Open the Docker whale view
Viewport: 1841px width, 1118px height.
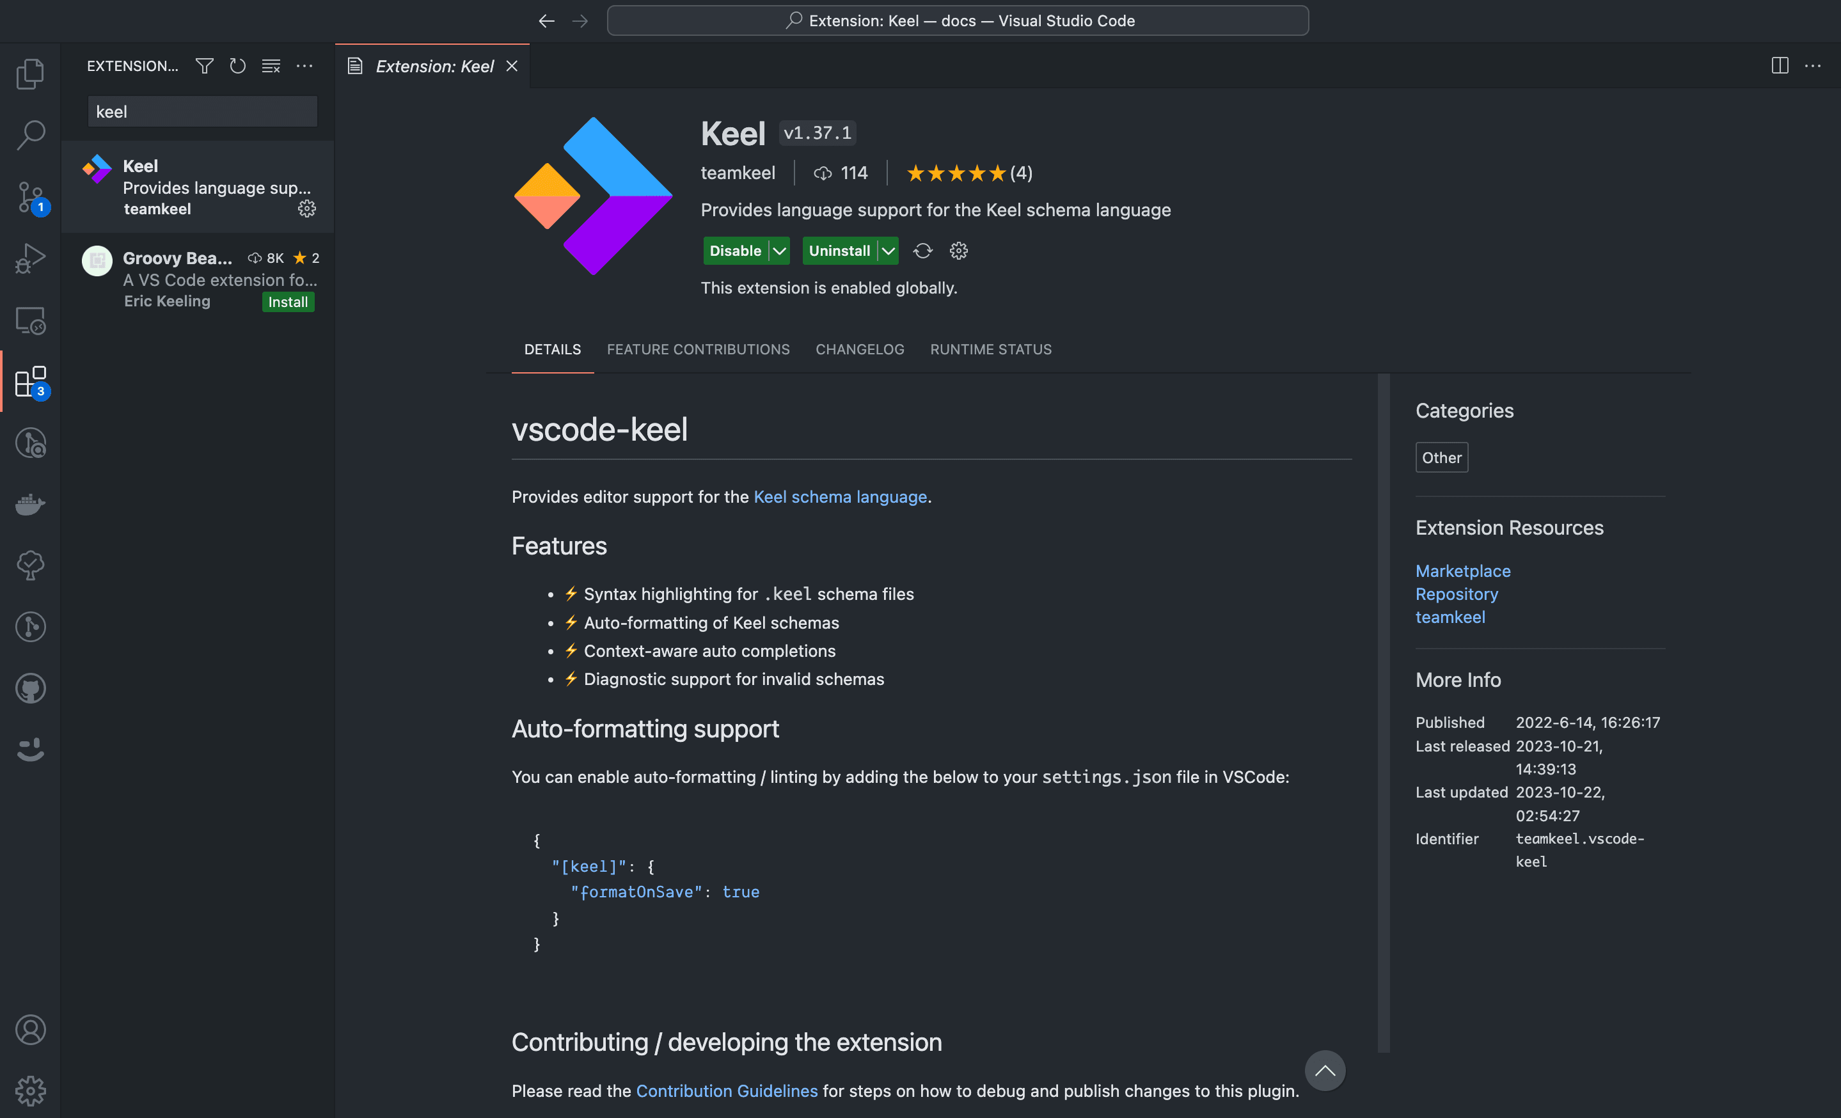[31, 504]
